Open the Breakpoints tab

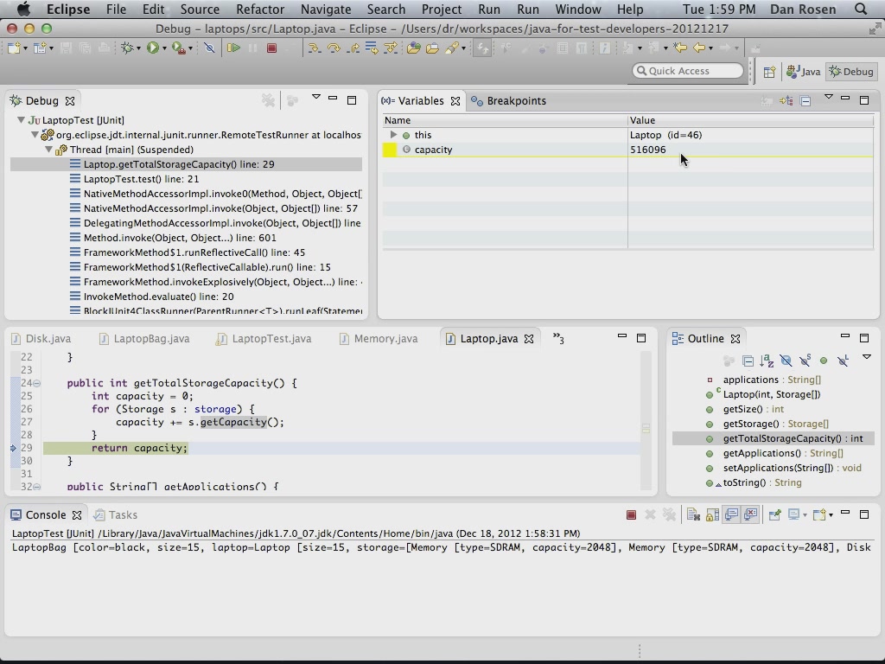[x=509, y=101]
